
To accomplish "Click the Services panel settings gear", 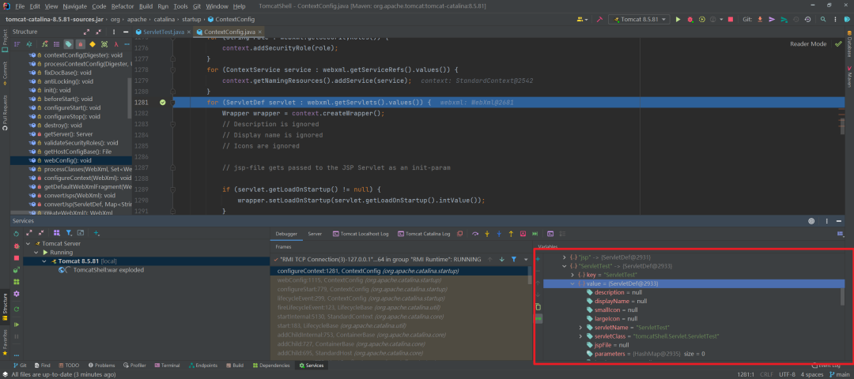I will 811,221.
